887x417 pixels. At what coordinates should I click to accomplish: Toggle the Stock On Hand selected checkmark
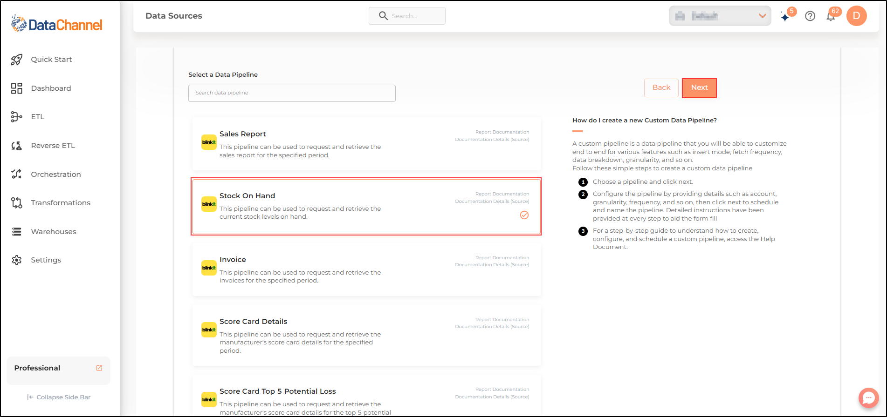[524, 215]
